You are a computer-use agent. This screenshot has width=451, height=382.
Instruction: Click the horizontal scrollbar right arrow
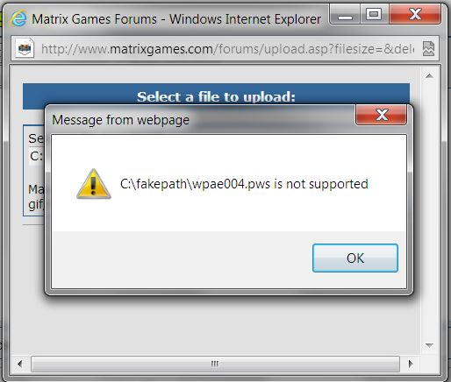point(411,364)
